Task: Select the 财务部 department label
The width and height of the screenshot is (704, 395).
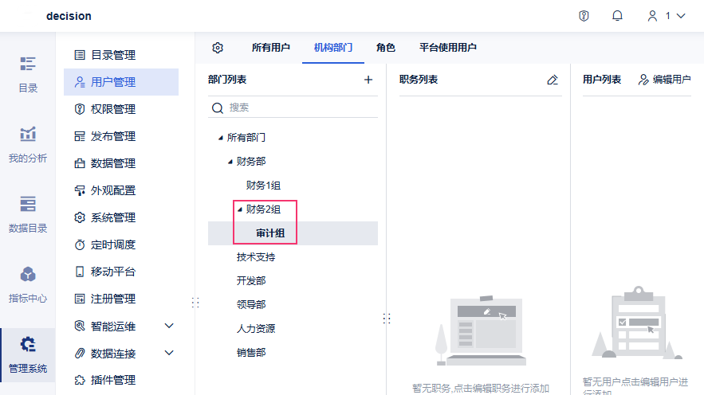Action: tap(251, 162)
